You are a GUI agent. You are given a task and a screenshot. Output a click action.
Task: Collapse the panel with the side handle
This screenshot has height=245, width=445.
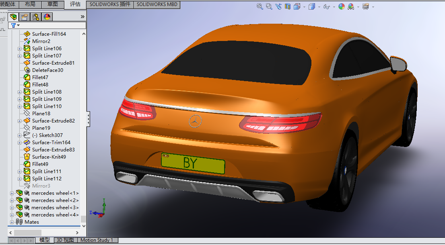point(88,119)
